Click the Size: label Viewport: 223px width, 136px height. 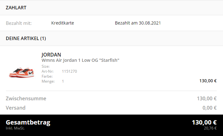coord(46,66)
